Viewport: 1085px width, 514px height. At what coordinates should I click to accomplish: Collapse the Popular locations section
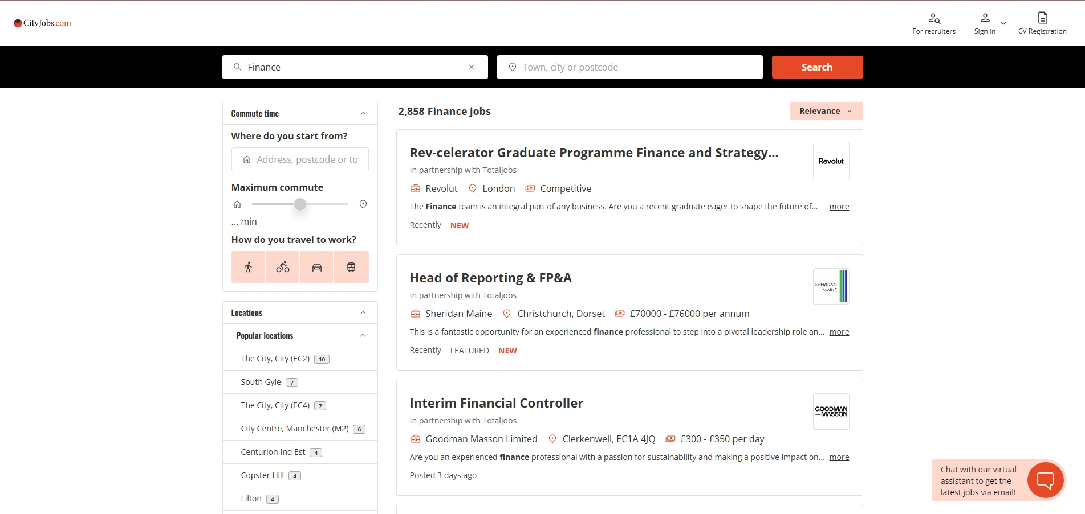click(x=363, y=336)
